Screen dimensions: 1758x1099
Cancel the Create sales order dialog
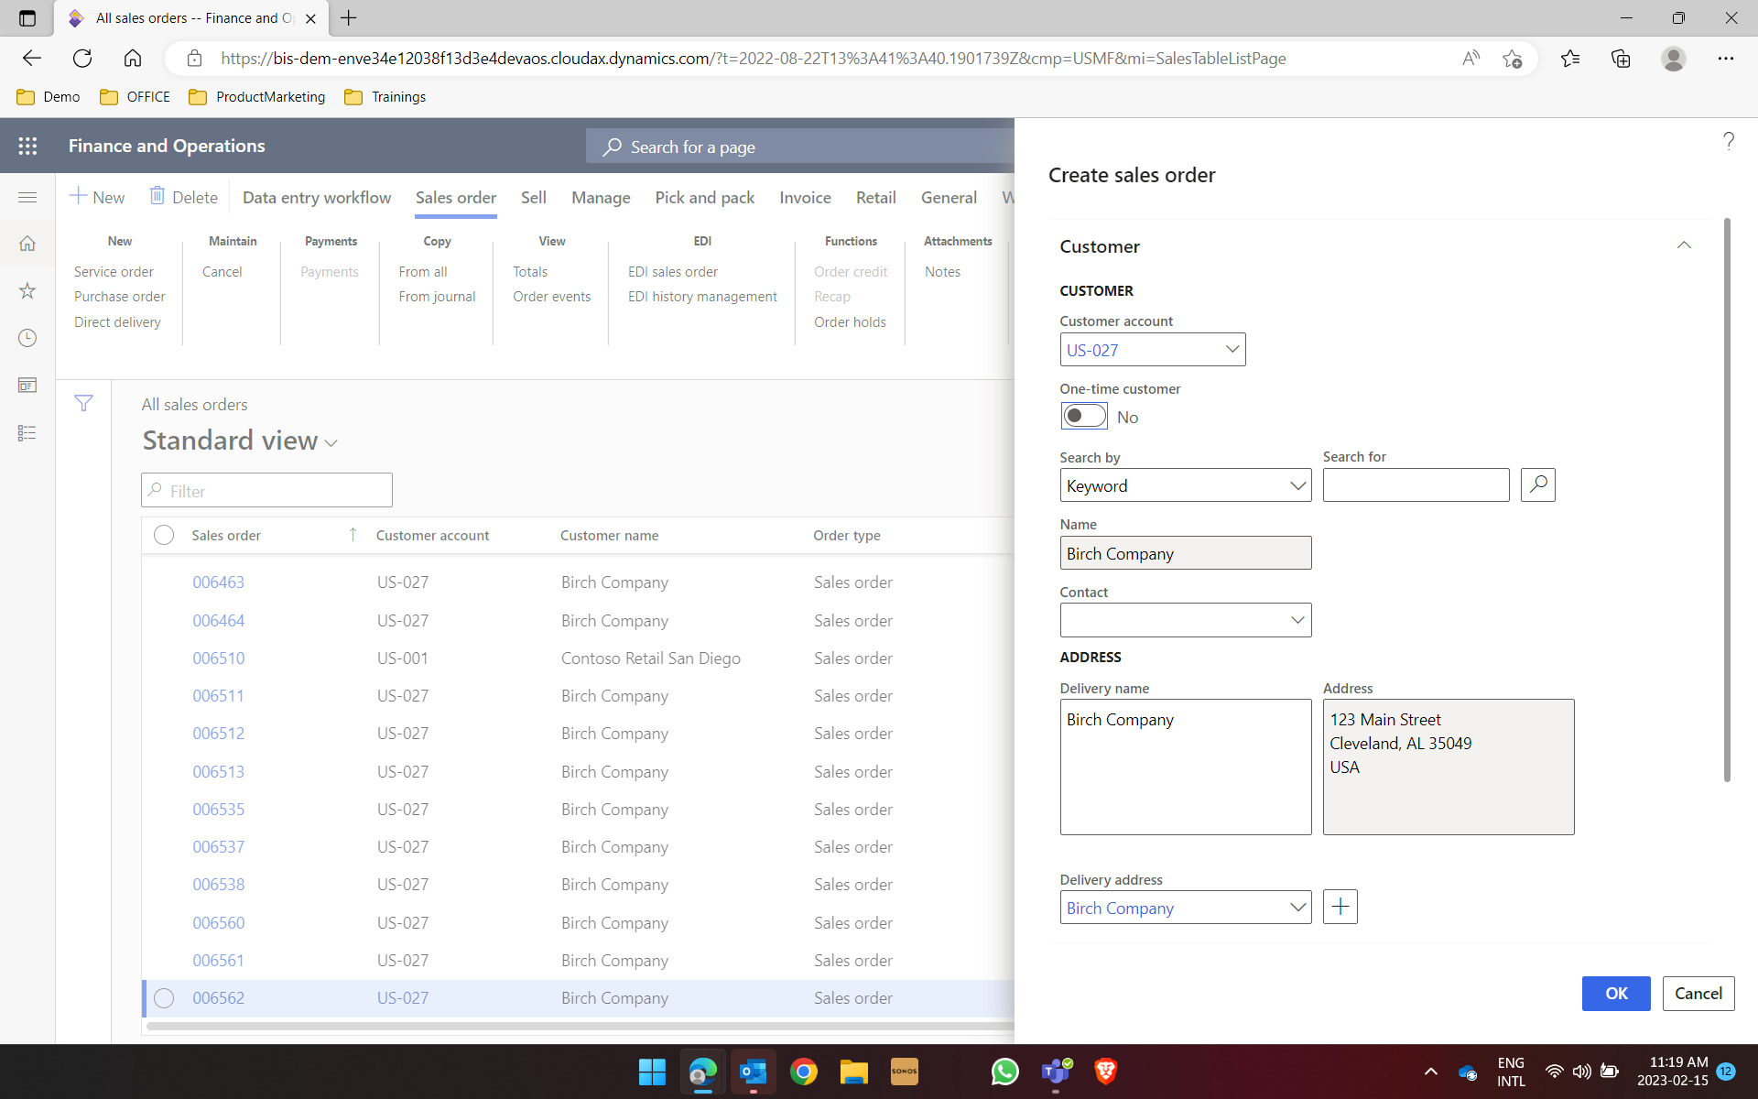(x=1698, y=994)
